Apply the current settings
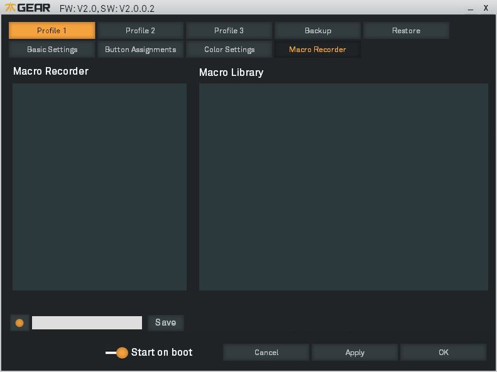 [x=354, y=353]
